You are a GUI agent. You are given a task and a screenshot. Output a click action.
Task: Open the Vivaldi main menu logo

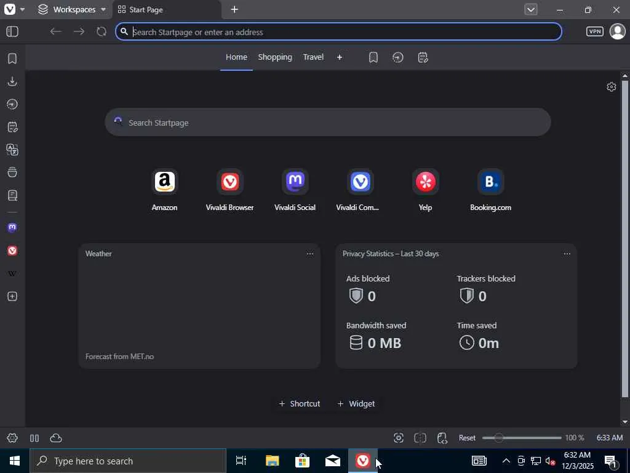[10, 9]
